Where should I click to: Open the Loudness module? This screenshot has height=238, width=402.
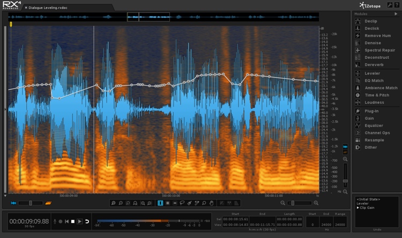374,102
